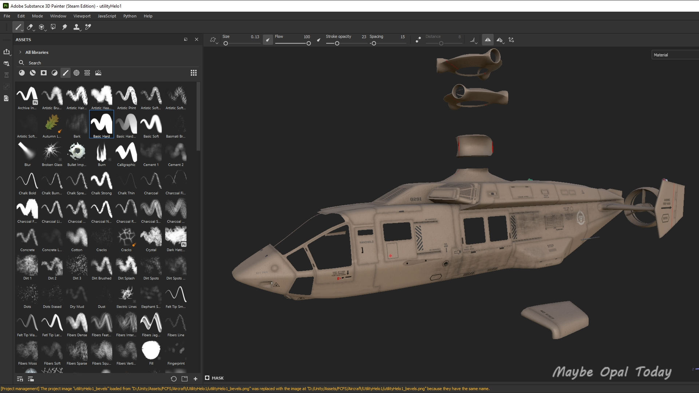The width and height of the screenshot is (699, 393).
Task: Filter assets by environment maps icon
Action: click(x=98, y=73)
